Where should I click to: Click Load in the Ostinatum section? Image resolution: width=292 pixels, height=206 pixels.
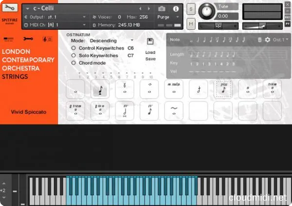(x=150, y=52)
